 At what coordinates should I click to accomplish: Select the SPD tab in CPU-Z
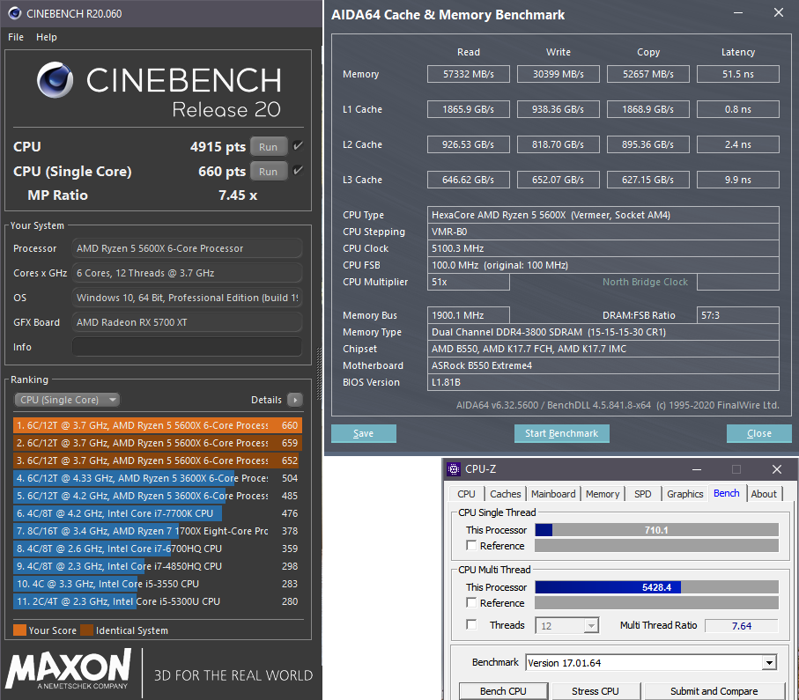pyautogui.click(x=642, y=494)
